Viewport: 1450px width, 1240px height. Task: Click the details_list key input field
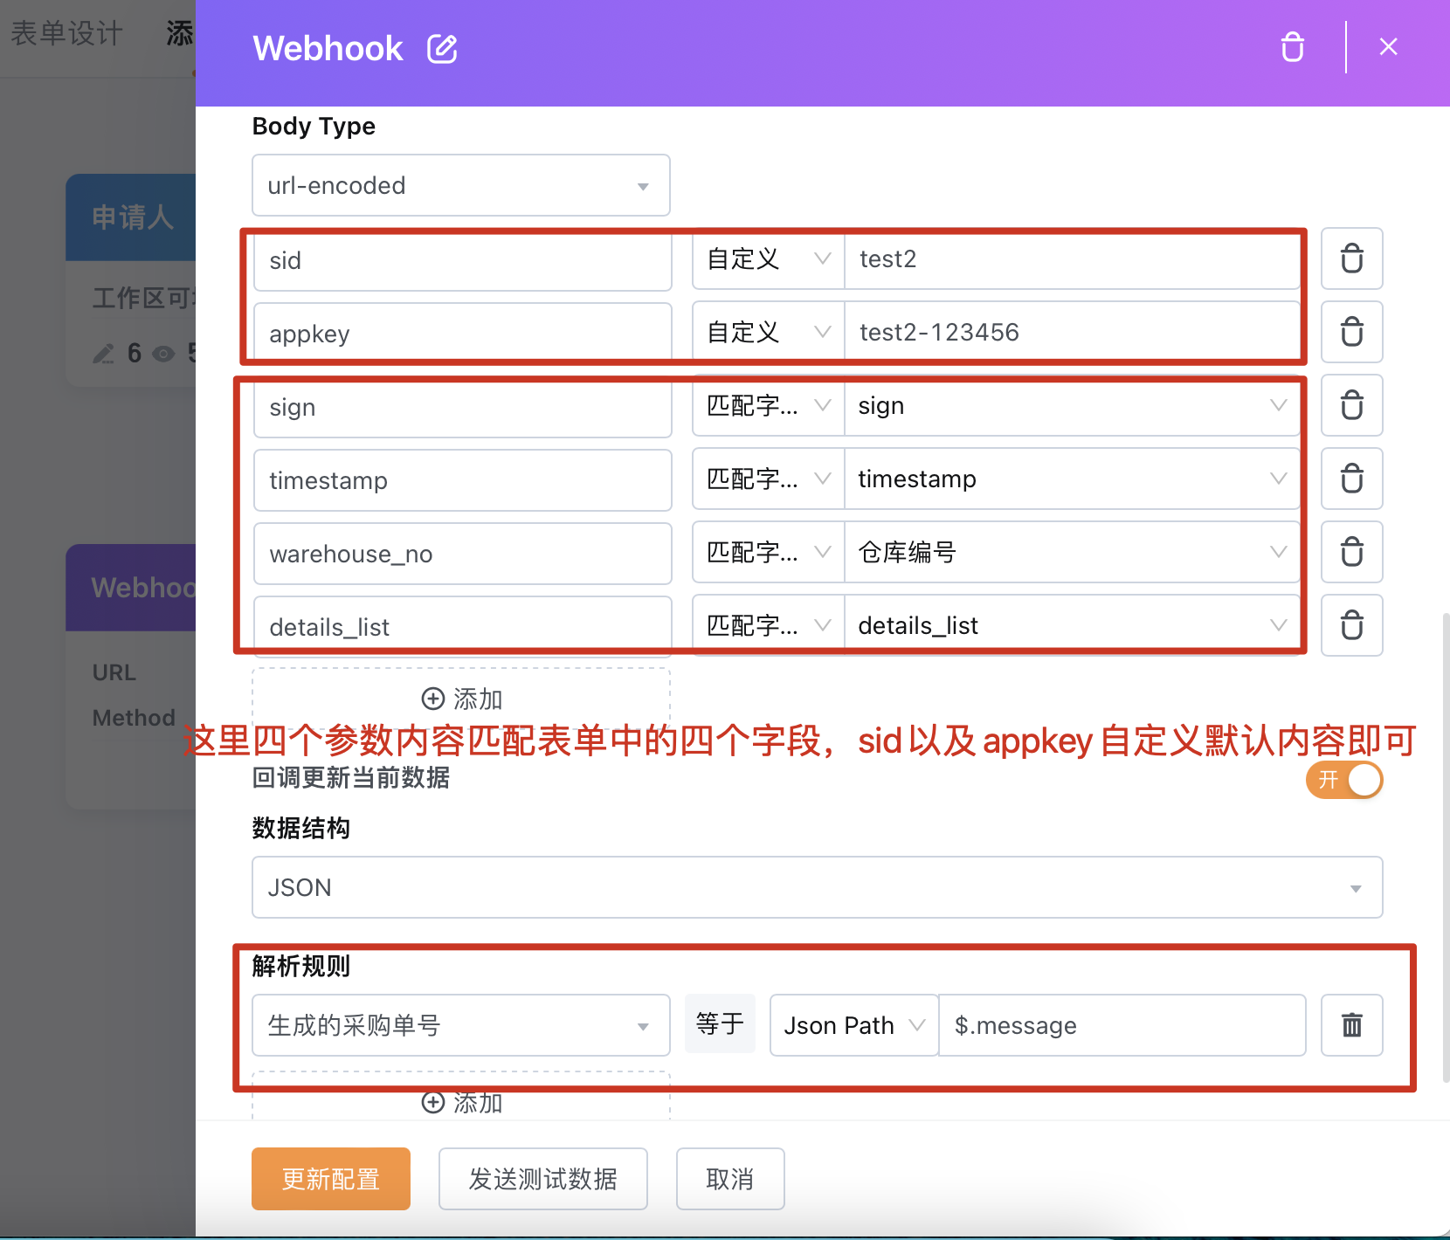point(463,627)
